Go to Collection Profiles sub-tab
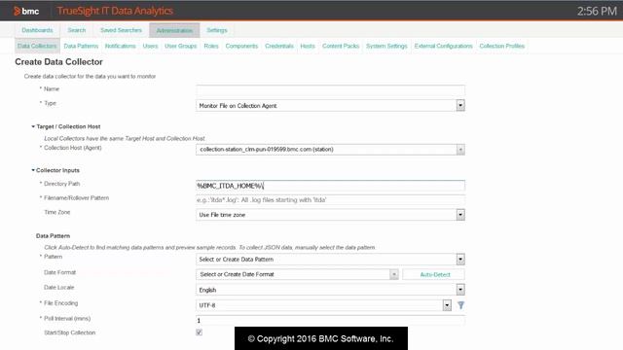Viewport: 623px width, 350px height. pyautogui.click(x=502, y=46)
